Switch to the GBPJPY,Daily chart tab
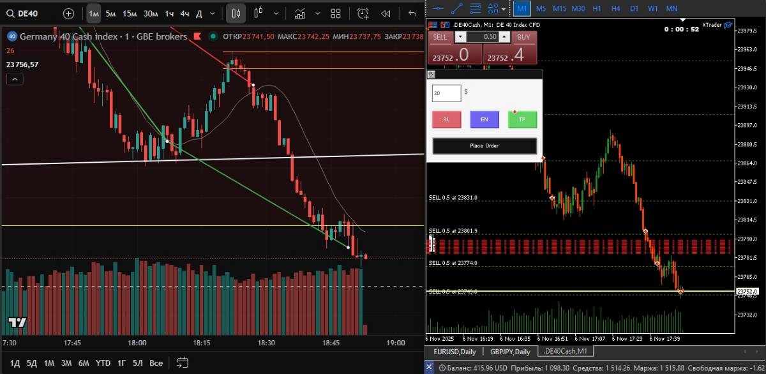 (x=510, y=352)
